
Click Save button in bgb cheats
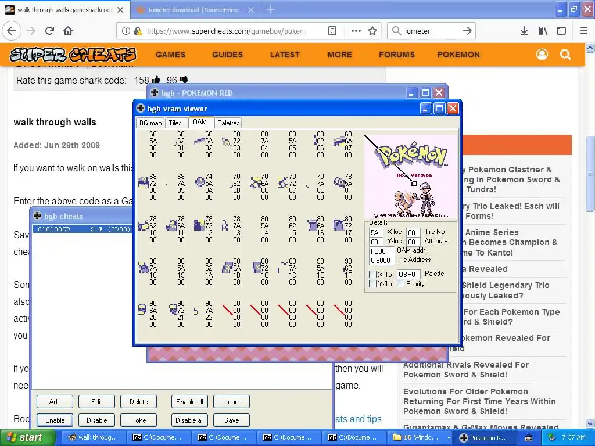click(x=231, y=420)
